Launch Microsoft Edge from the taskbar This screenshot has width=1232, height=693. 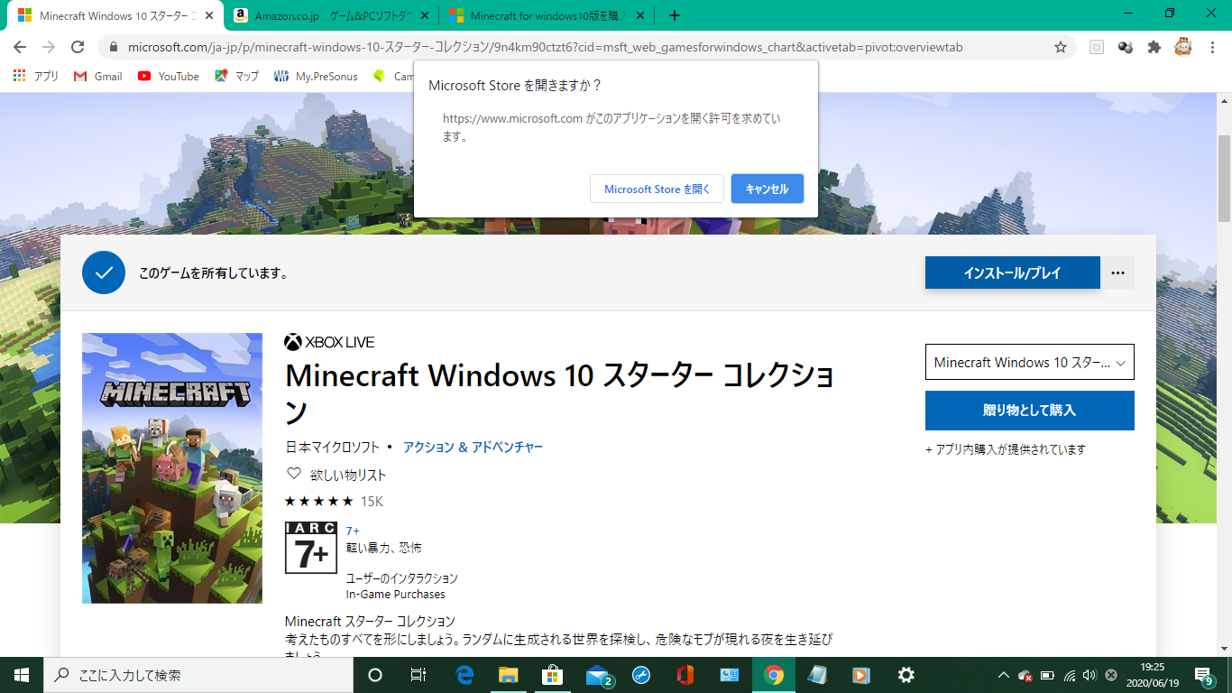point(464,675)
